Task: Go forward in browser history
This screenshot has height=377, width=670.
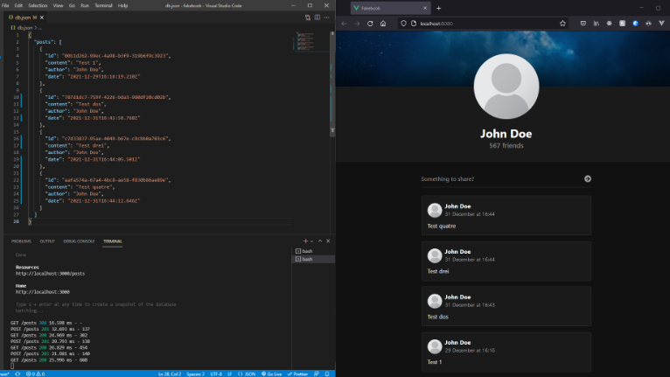Action: [x=357, y=24]
